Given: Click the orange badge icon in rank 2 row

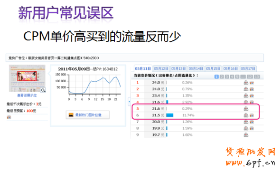Looking at the screenshot, I should tap(252, 89).
